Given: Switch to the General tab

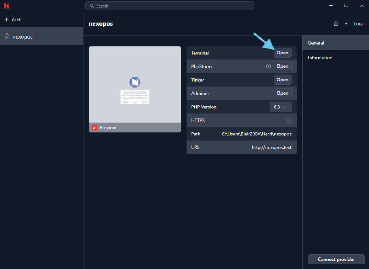Looking at the screenshot, I should [x=335, y=43].
